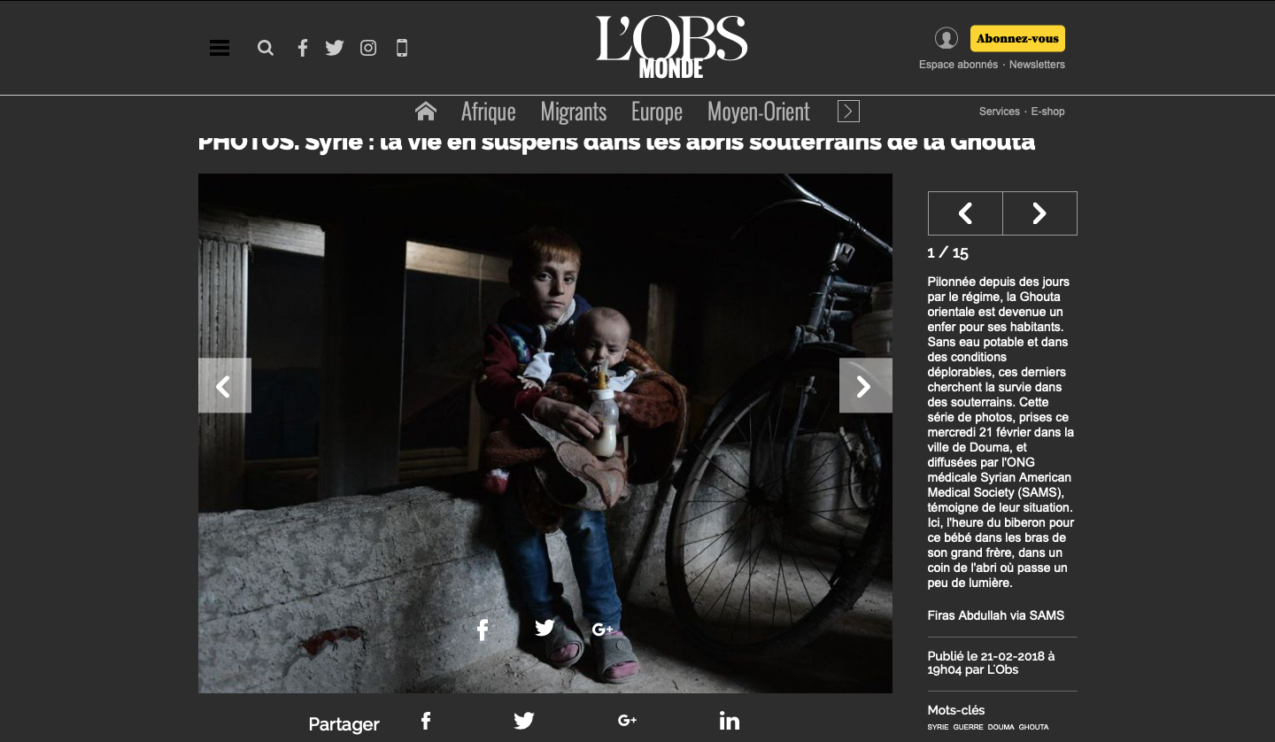
Task: Share on LinkedIn in the Partager row
Action: click(x=730, y=721)
